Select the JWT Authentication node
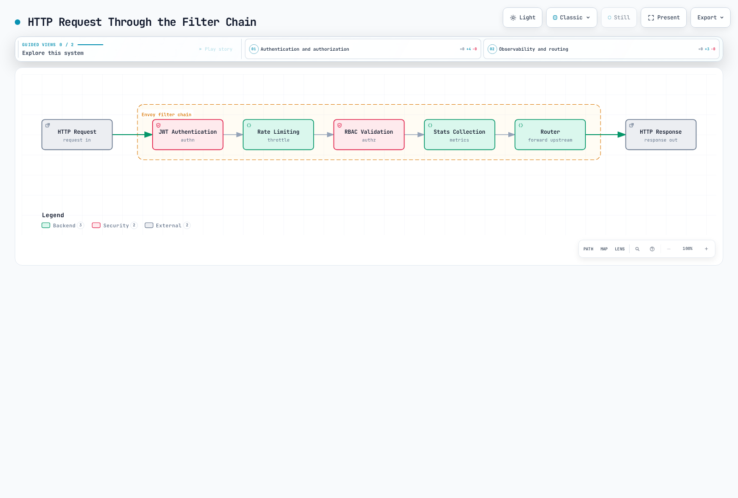This screenshot has width=738, height=498. tap(188, 135)
